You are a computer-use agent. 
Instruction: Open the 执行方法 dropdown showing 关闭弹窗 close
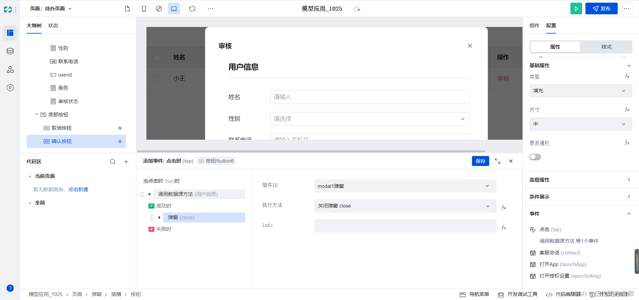point(405,206)
